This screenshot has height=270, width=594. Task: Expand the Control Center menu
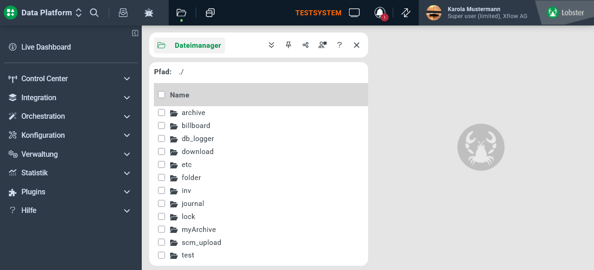coord(71,78)
